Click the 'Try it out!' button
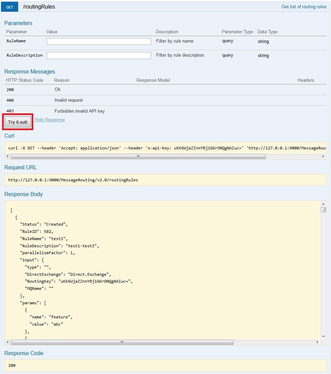The image size is (331, 374). (18, 122)
